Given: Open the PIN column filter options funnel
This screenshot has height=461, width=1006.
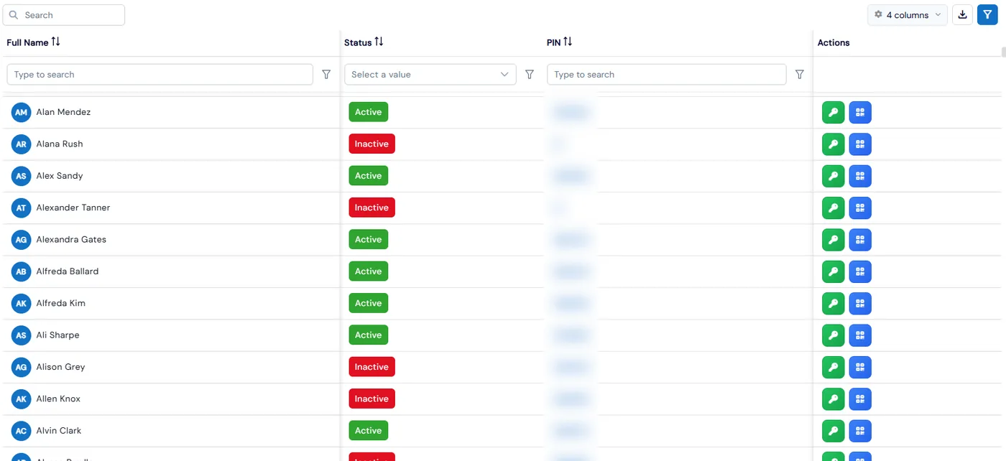Looking at the screenshot, I should tap(800, 75).
